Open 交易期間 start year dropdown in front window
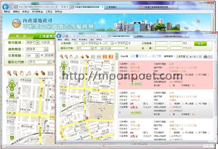 point(79,43)
